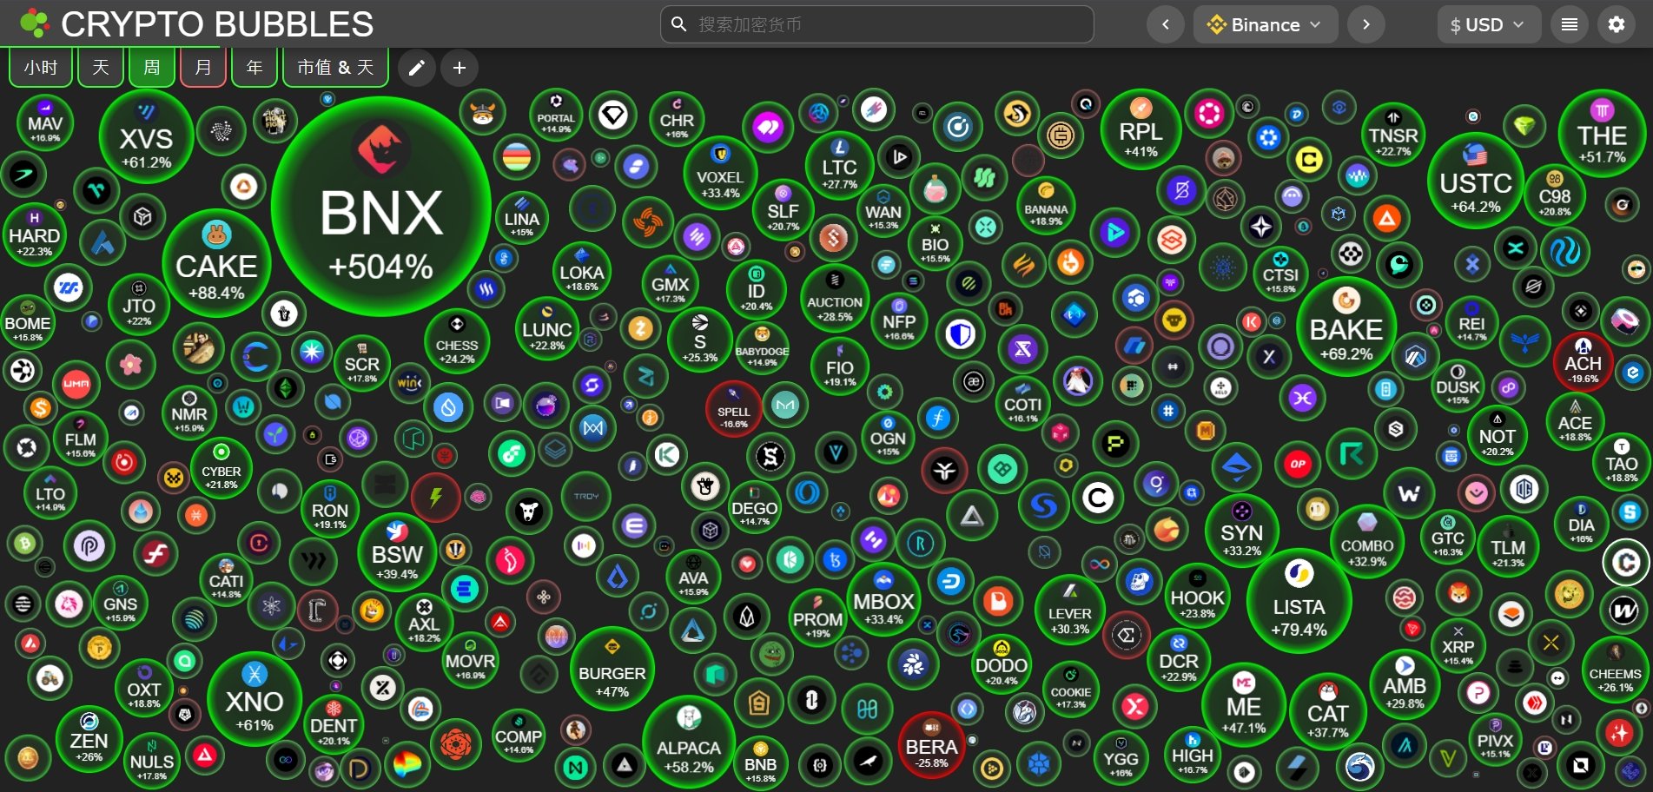The image size is (1653, 792).
Task: Switch to the 月 (month) tab
Action: [x=203, y=68]
